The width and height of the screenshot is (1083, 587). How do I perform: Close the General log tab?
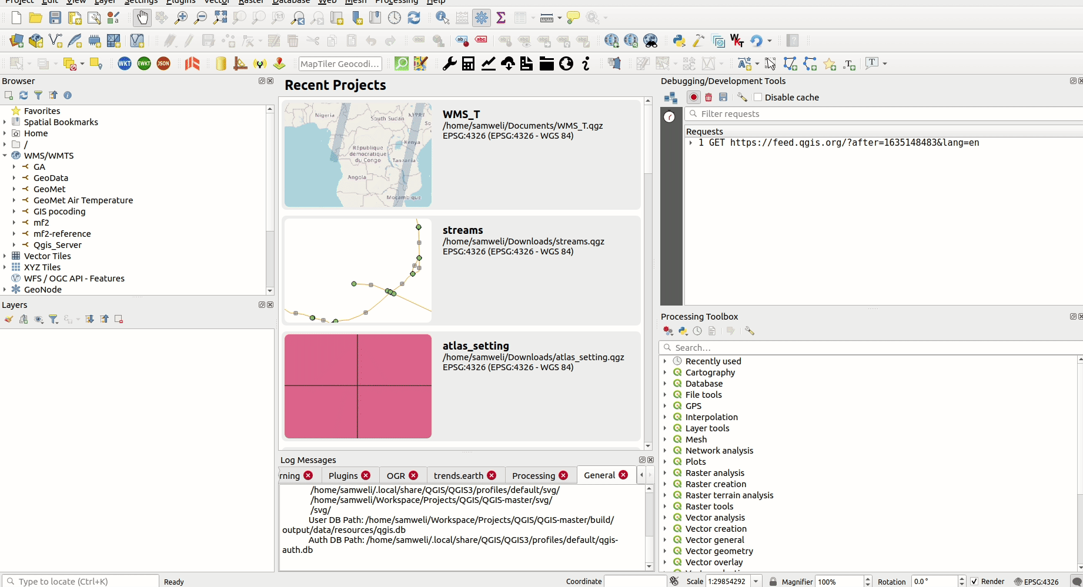pyautogui.click(x=623, y=475)
